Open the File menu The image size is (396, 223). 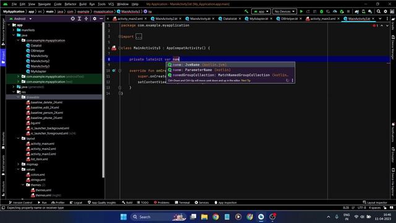[14, 4]
